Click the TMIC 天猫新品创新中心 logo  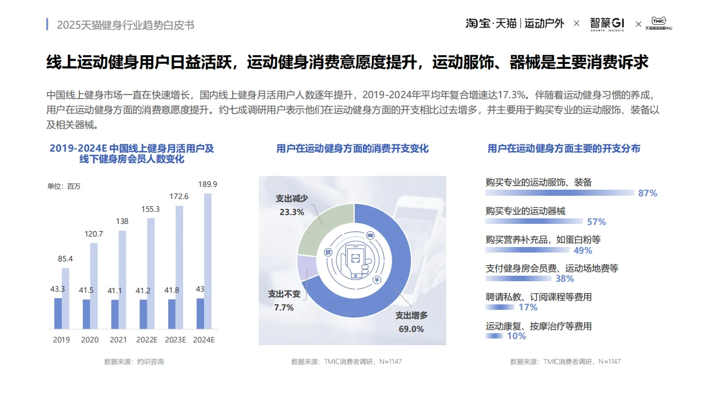659,23
